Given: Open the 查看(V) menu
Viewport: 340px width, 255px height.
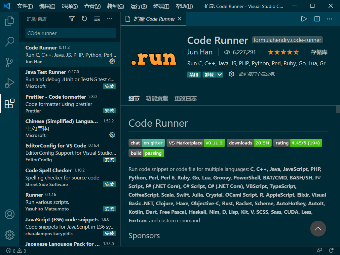Looking at the screenshot, I should coord(93,6).
